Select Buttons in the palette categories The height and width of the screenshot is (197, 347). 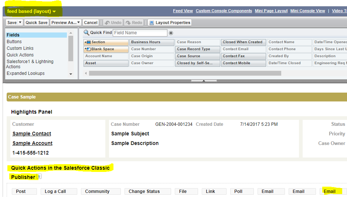pos(14,42)
